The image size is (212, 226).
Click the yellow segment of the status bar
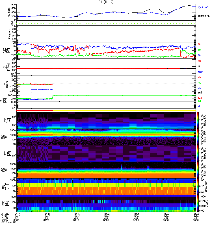click(x=124, y=110)
